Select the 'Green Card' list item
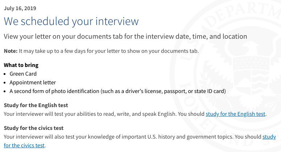Image resolution: width=281 pixels, height=152 pixels. [23, 74]
